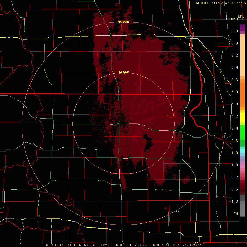This screenshot has width=247, height=247.
Task: Click the -0.5 legend value
Action: pos(234,189)
